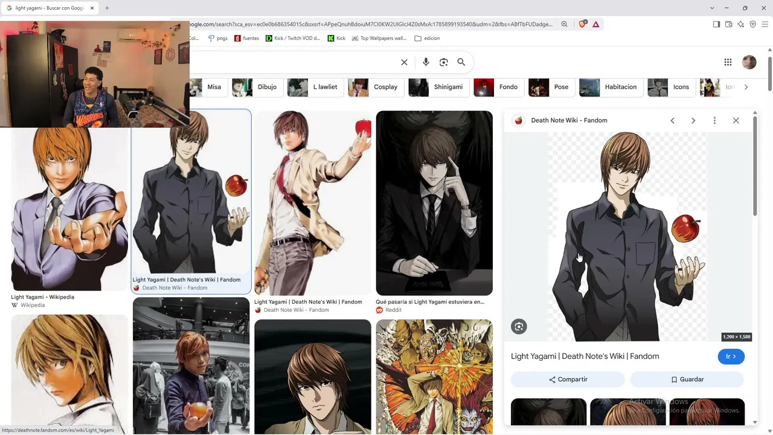Open the preview title Light Yagami Fandom link
773x435 pixels.
click(x=585, y=356)
